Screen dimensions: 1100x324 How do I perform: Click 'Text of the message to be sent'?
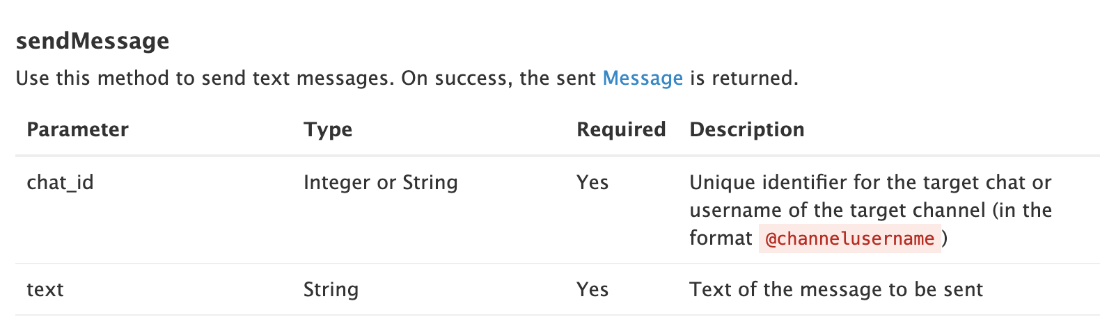click(835, 289)
